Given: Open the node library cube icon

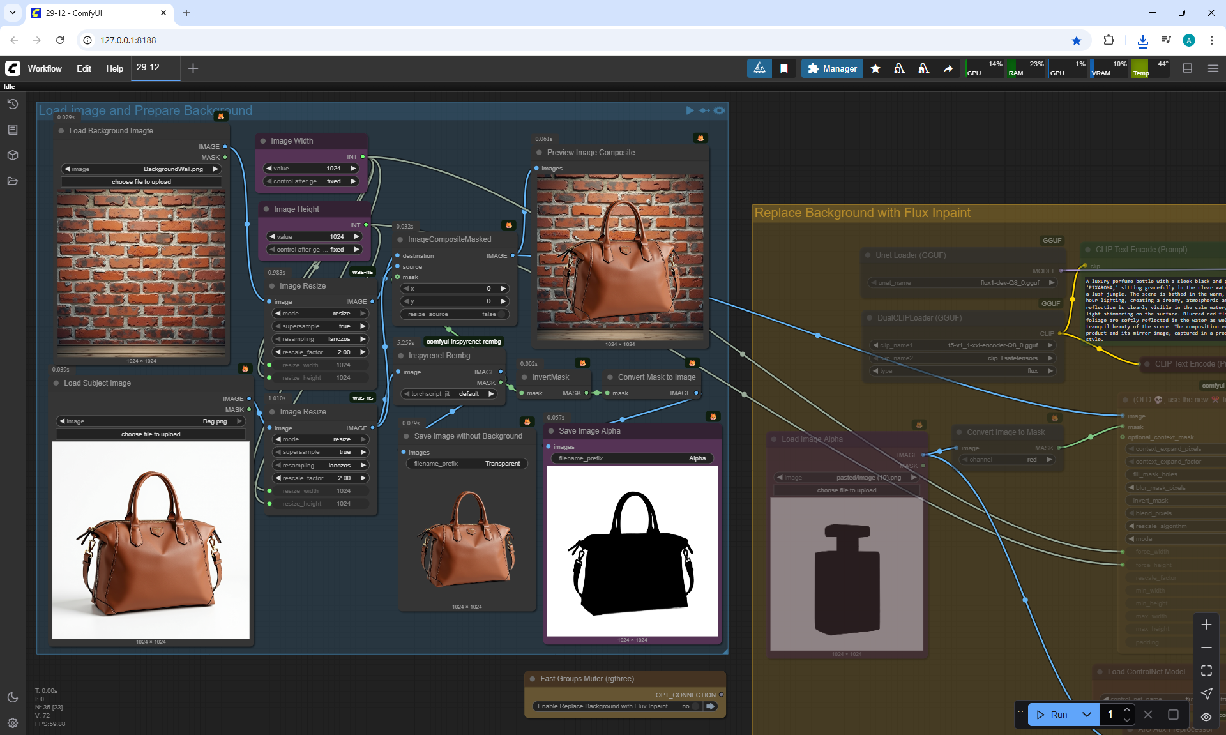Looking at the screenshot, I should [12, 155].
